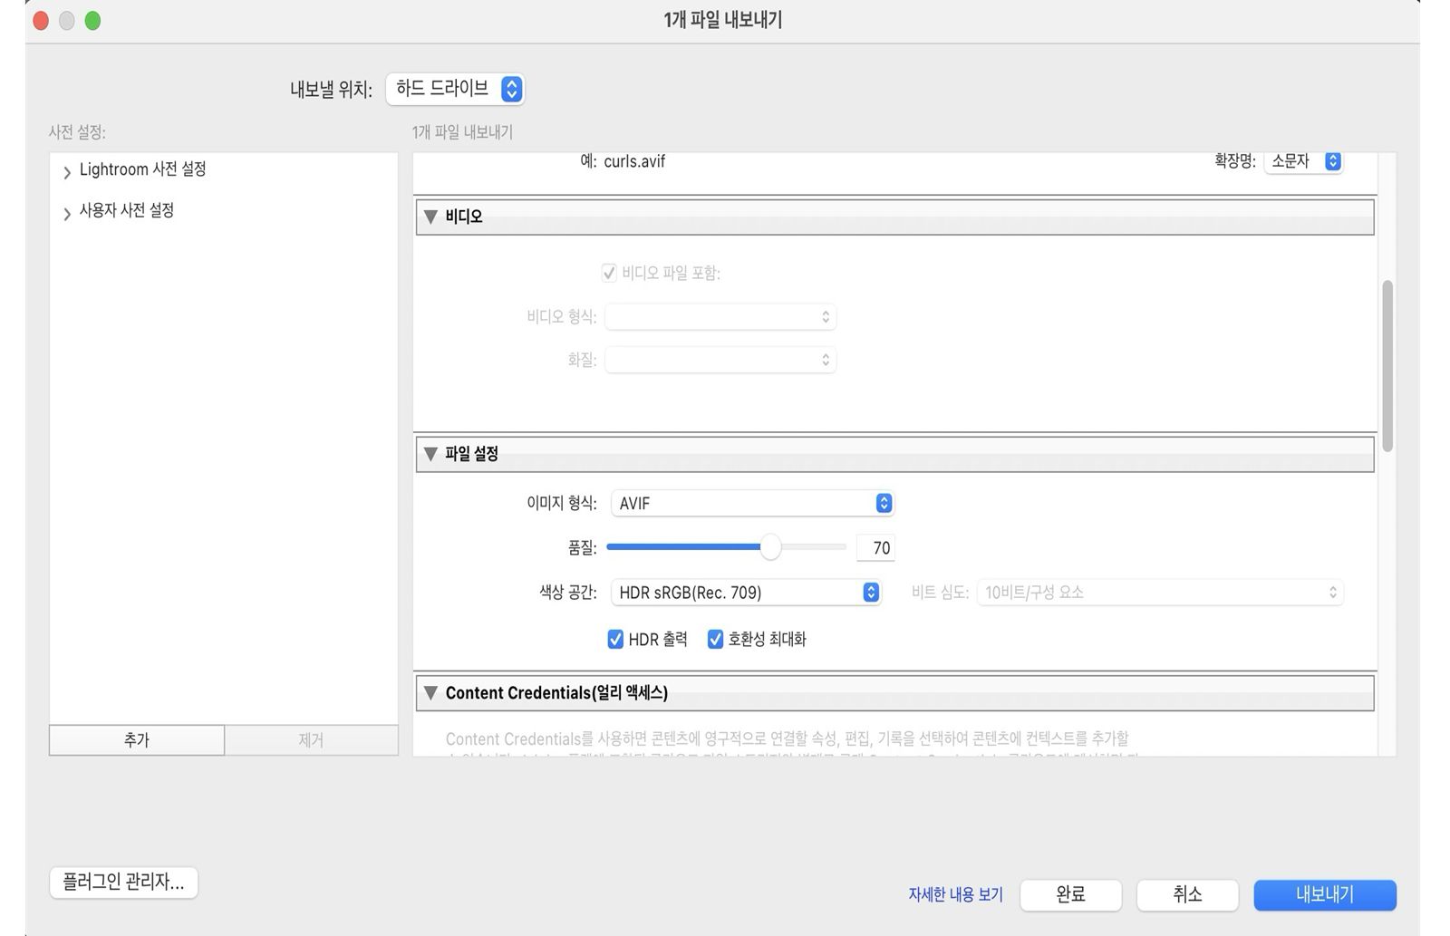This screenshot has width=1450, height=936.
Task: Click the 추가 preset button
Action: tap(137, 740)
